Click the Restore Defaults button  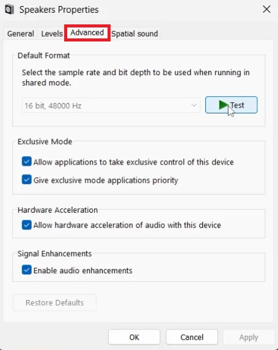54,302
